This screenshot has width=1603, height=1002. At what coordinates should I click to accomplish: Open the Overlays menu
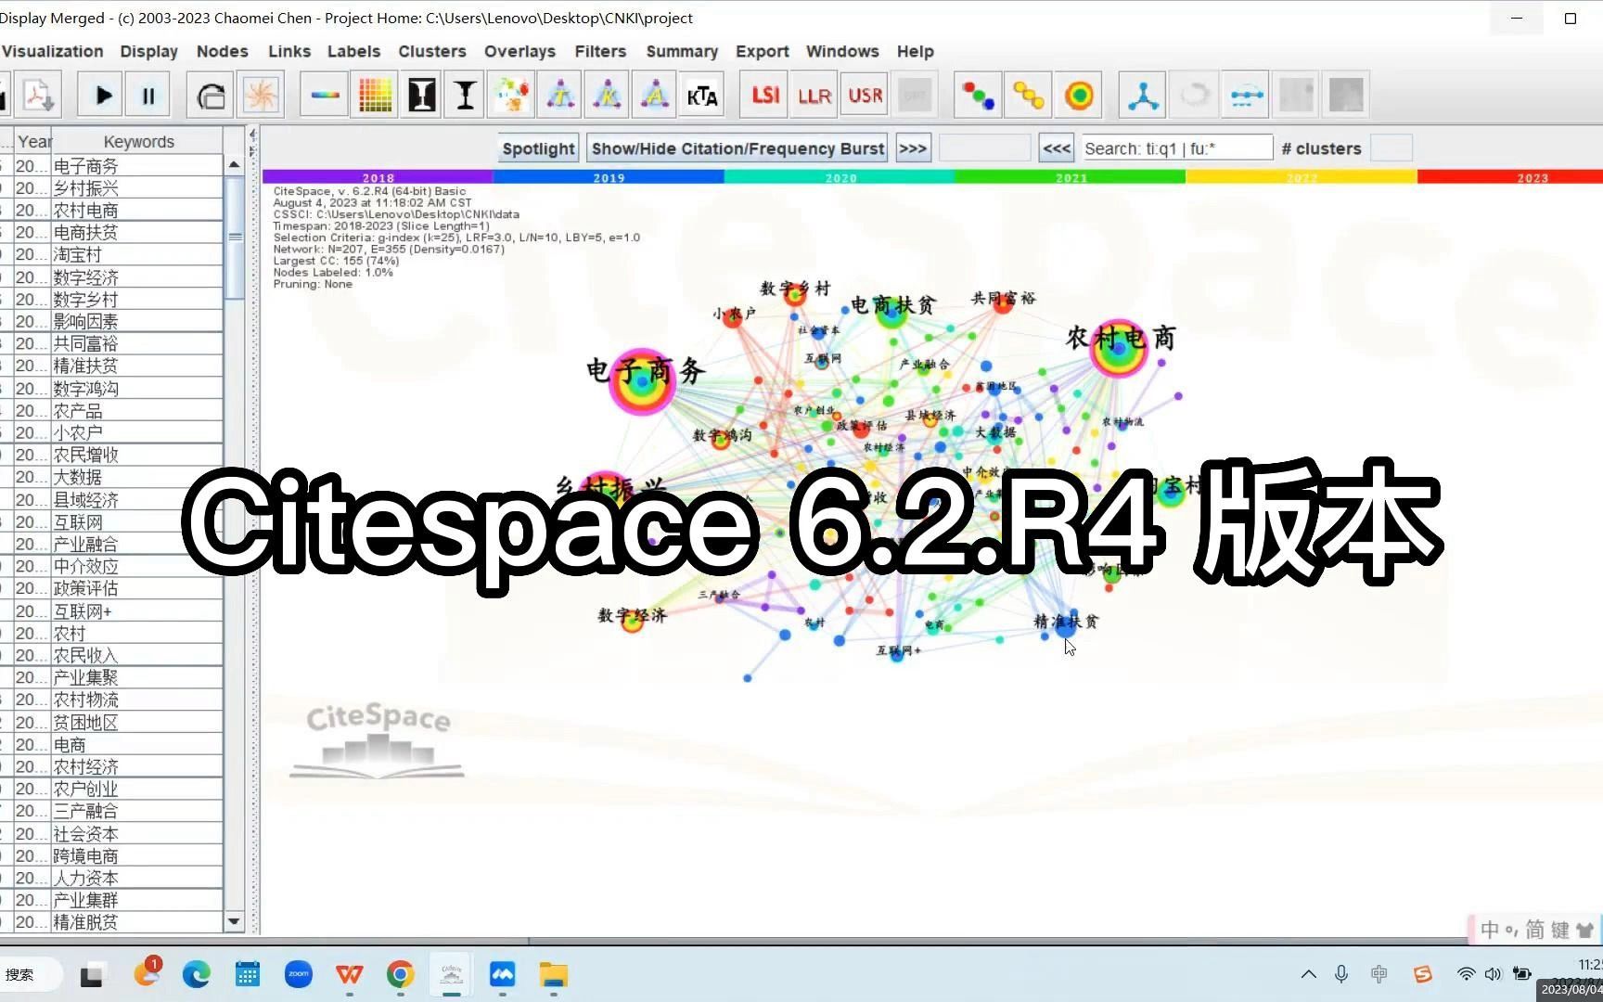click(519, 51)
